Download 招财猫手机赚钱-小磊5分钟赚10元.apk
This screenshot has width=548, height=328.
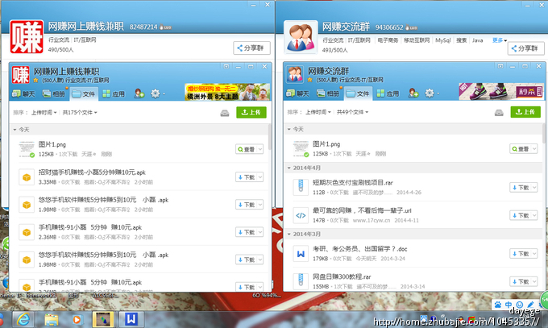click(247, 177)
